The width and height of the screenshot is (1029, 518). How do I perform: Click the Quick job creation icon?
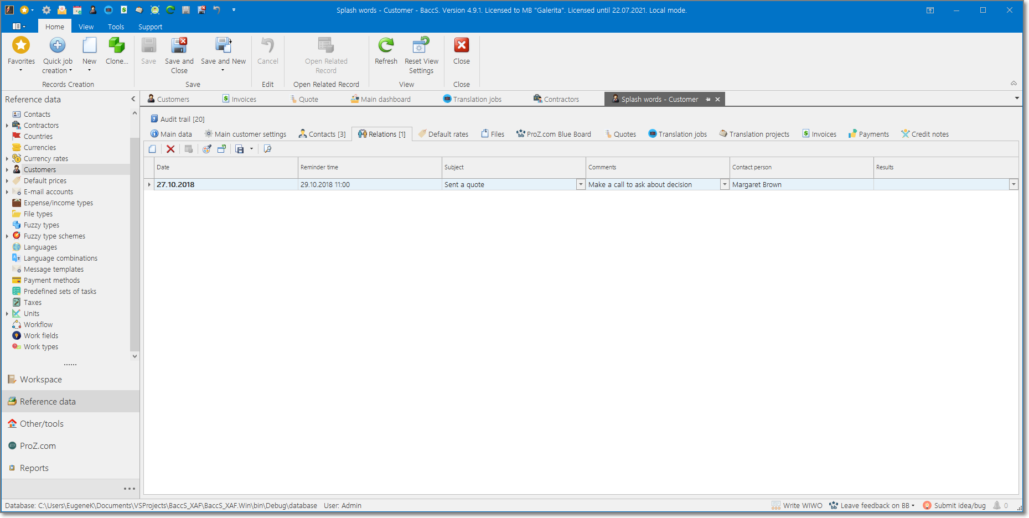pyautogui.click(x=58, y=45)
